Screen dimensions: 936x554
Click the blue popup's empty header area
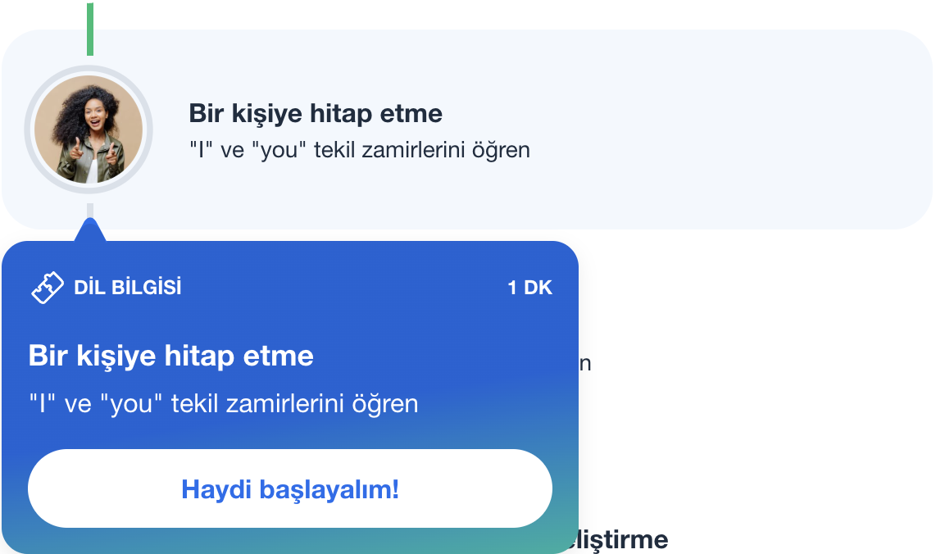pos(343,288)
